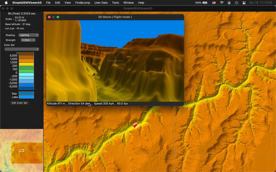Select the 5,000 m dark brown swatch
The image size is (276, 172).
point(26,54)
